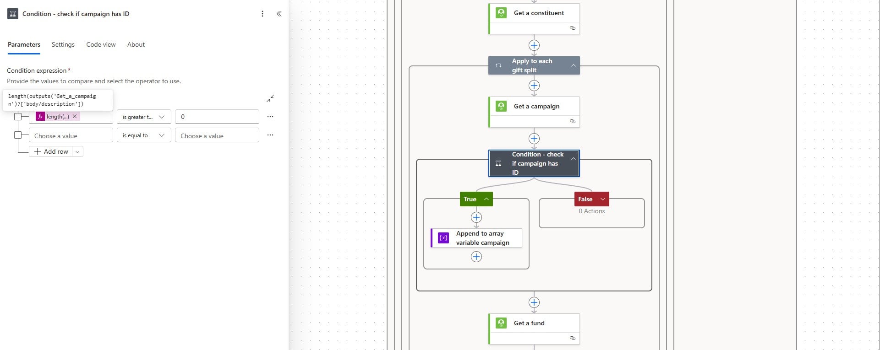Switch to the Parameters tab
This screenshot has width=880, height=350.
24,44
